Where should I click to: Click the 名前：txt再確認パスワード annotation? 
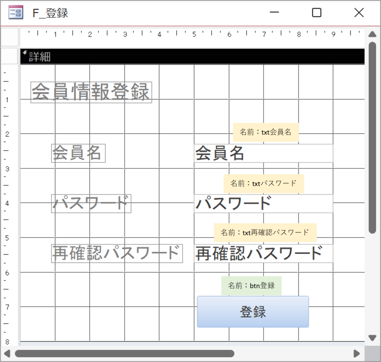click(265, 233)
